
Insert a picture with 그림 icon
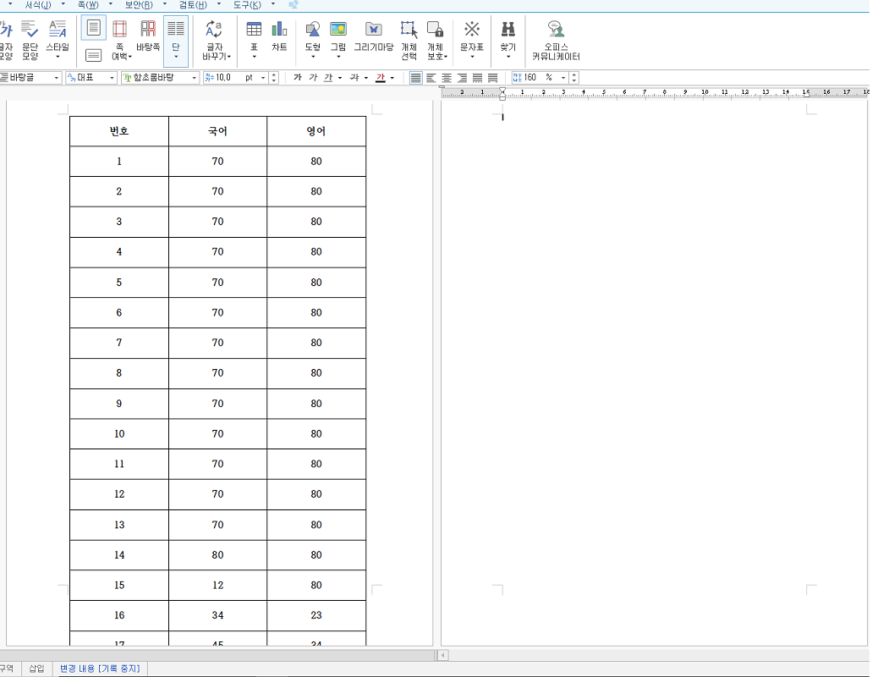click(338, 40)
